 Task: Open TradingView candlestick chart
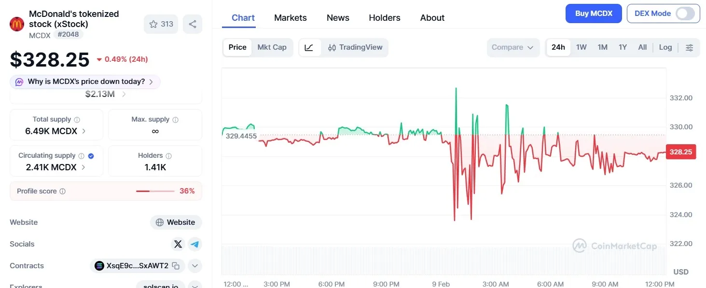point(355,47)
